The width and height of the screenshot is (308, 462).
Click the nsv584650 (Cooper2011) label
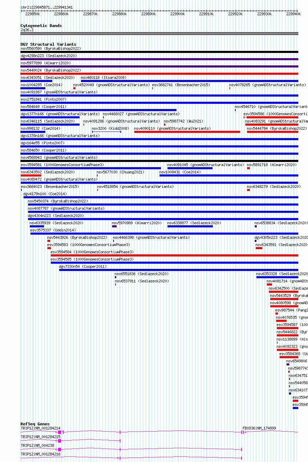click(44, 150)
